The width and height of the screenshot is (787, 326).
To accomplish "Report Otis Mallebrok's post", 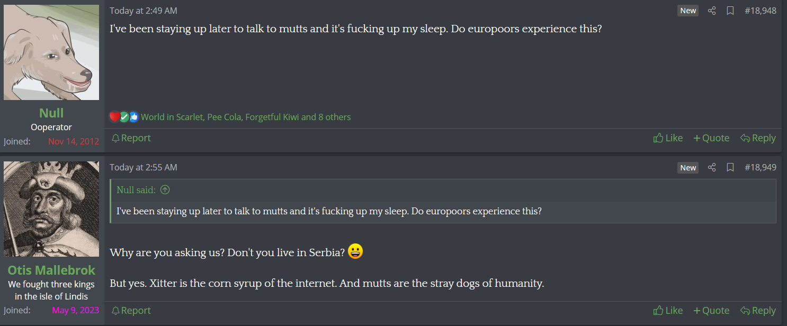I will (x=131, y=311).
